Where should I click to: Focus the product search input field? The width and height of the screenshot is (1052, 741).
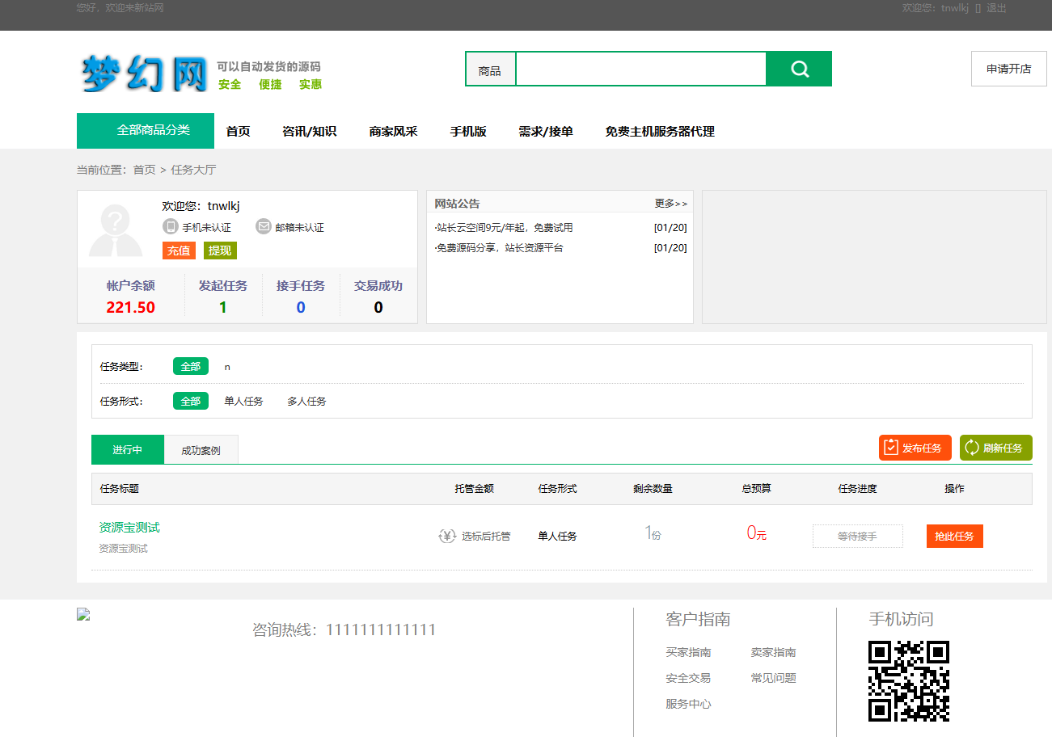coord(640,69)
